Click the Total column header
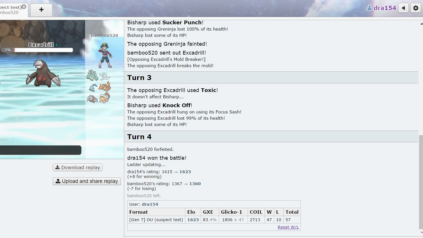Viewport: 423px width, 238px height. pos(292,212)
